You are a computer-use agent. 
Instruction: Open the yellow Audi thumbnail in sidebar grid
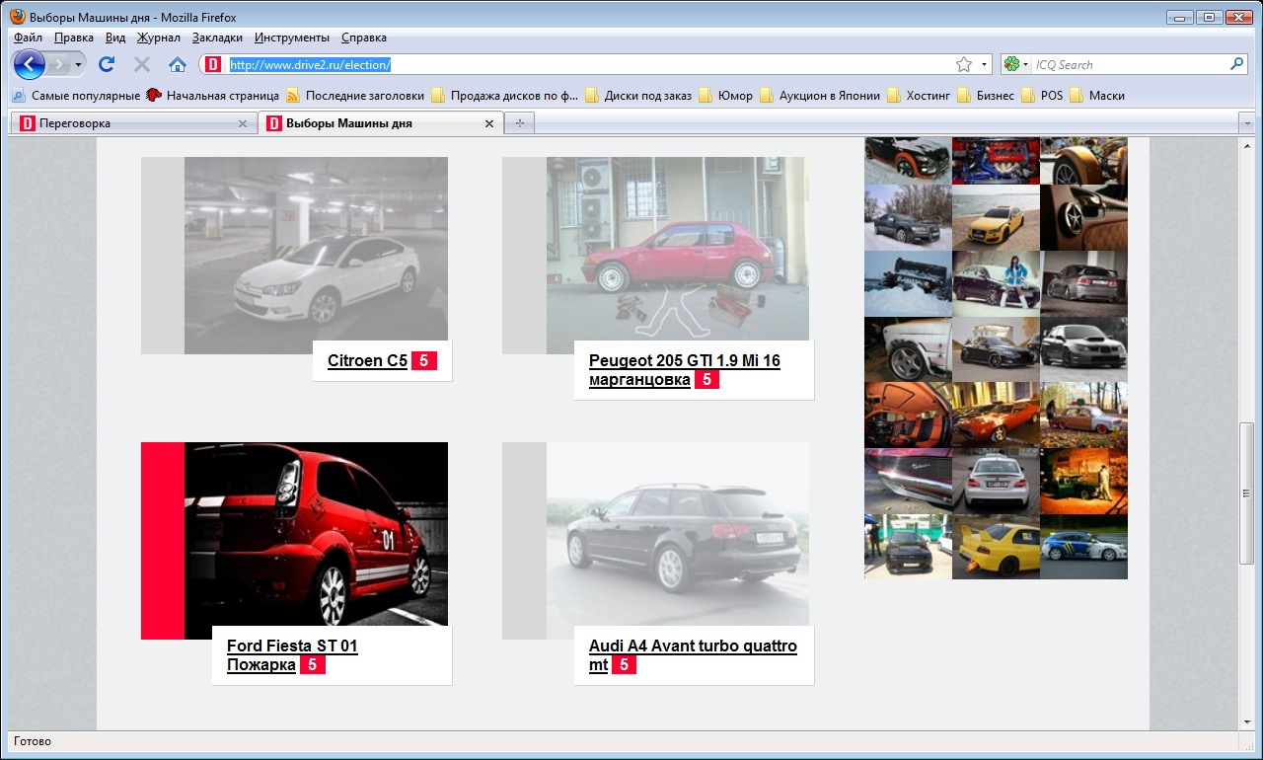tap(996, 217)
